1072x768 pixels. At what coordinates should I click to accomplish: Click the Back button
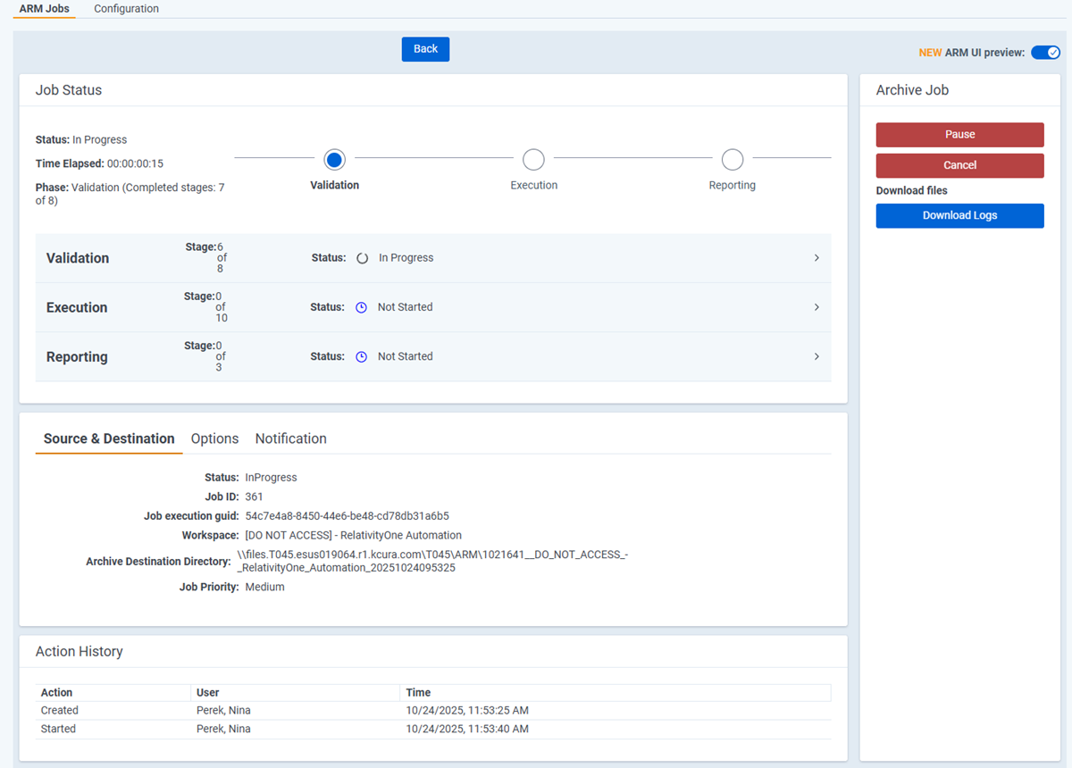coord(425,49)
